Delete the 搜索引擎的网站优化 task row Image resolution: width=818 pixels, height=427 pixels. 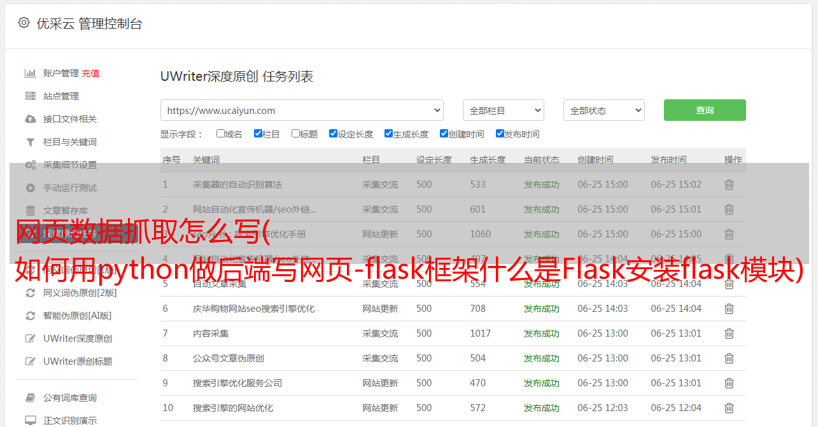(729, 408)
